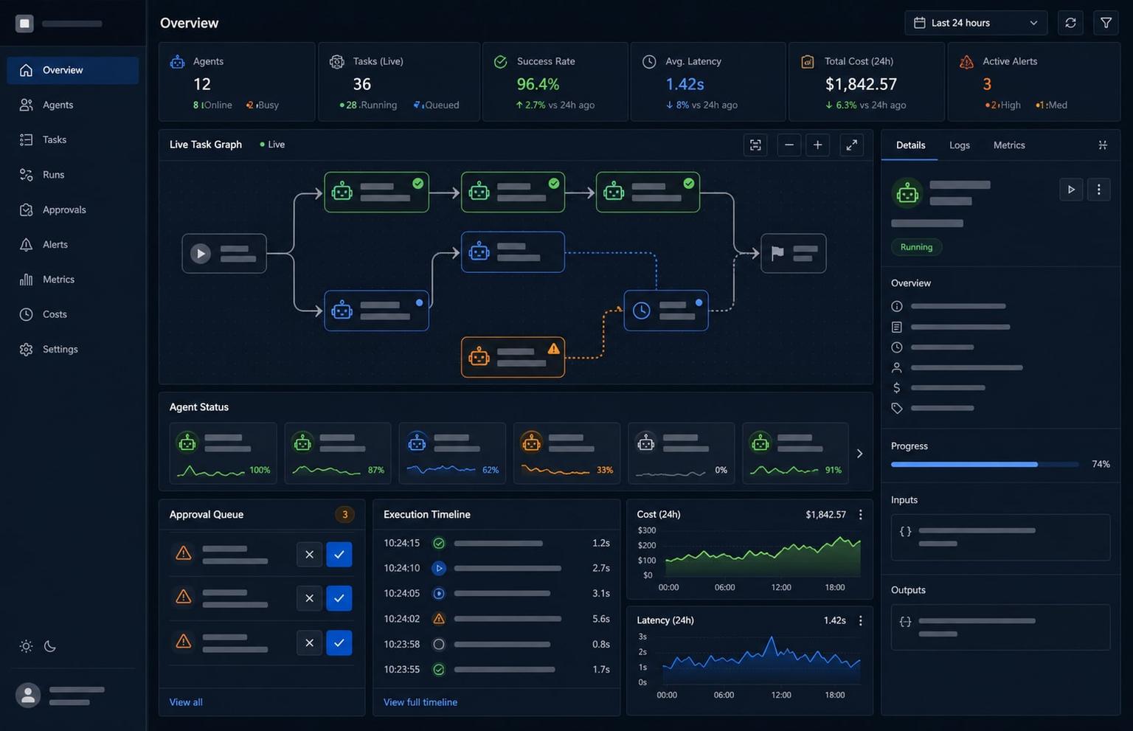Screen dimensions: 1133x731
Task: Open View full timeline link
Action: [x=420, y=702]
